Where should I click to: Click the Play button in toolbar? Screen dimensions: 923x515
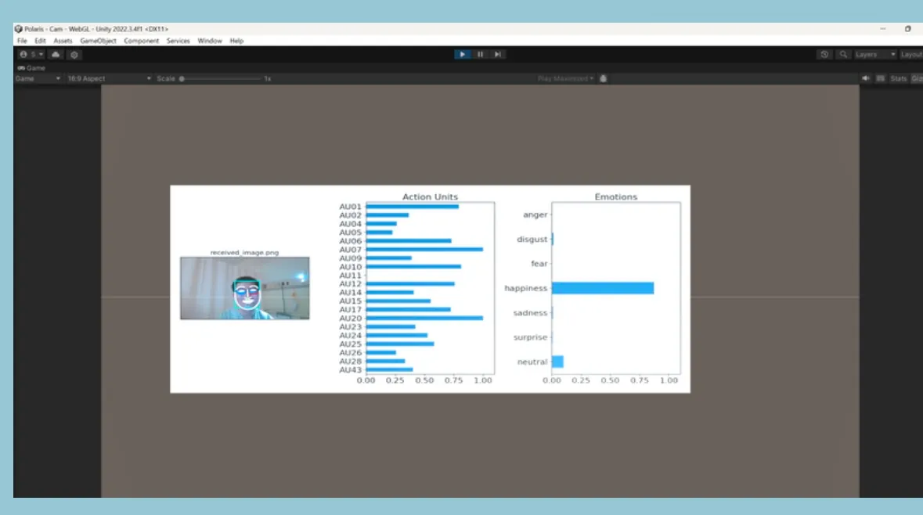click(x=463, y=55)
